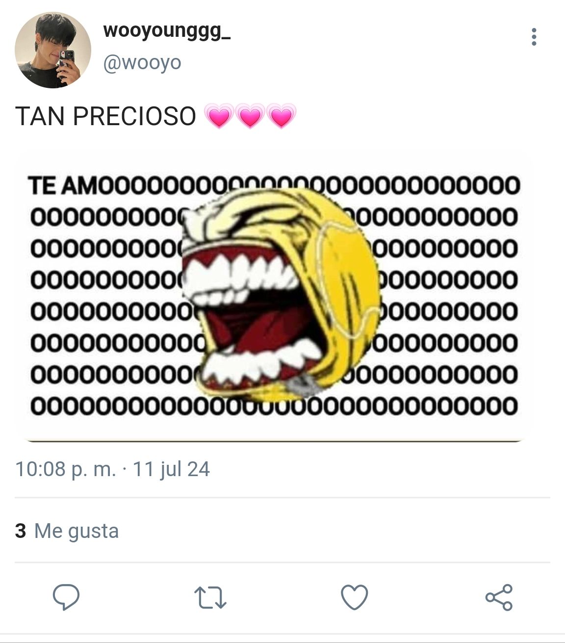Tap the share icon
The height and width of the screenshot is (643, 565).
pyautogui.click(x=499, y=597)
